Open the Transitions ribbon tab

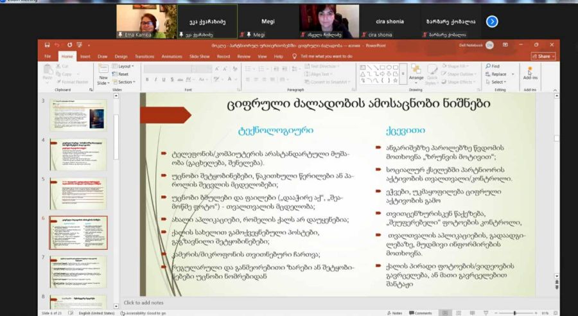tap(144, 57)
